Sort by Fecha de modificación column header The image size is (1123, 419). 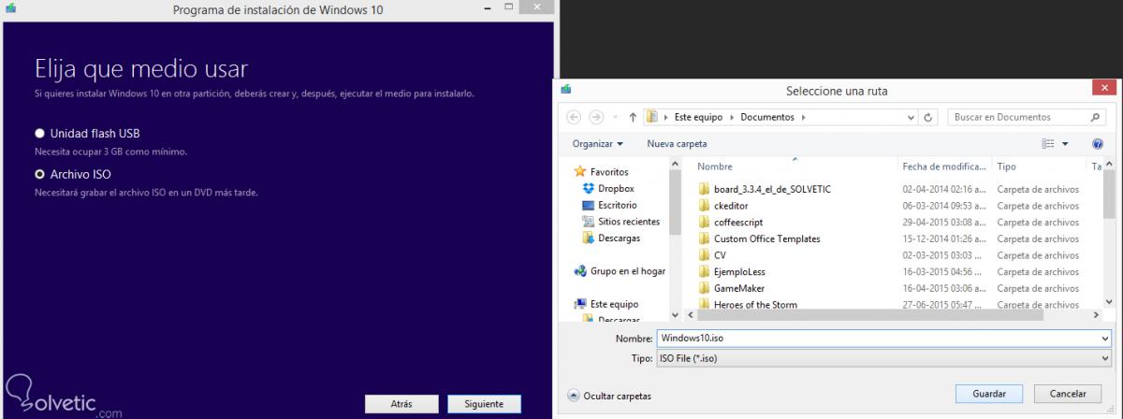[945, 166]
